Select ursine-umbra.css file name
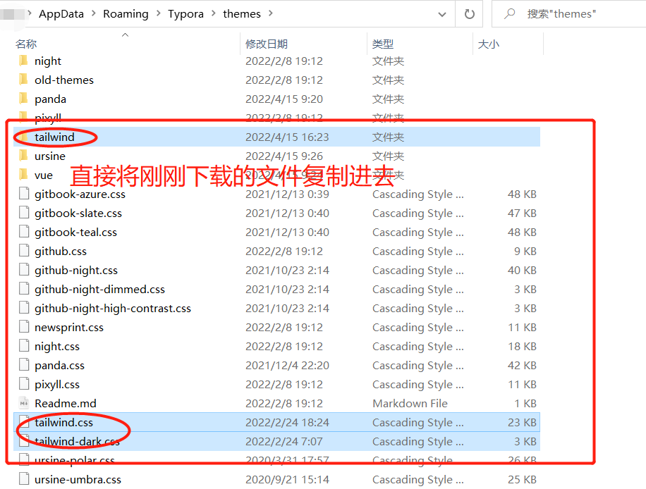Viewport: 646px width, 489px height. tap(78, 480)
